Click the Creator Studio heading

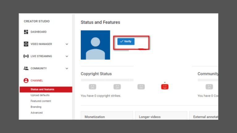point(37,21)
